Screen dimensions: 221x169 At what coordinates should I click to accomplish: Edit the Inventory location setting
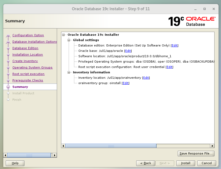point(146,78)
